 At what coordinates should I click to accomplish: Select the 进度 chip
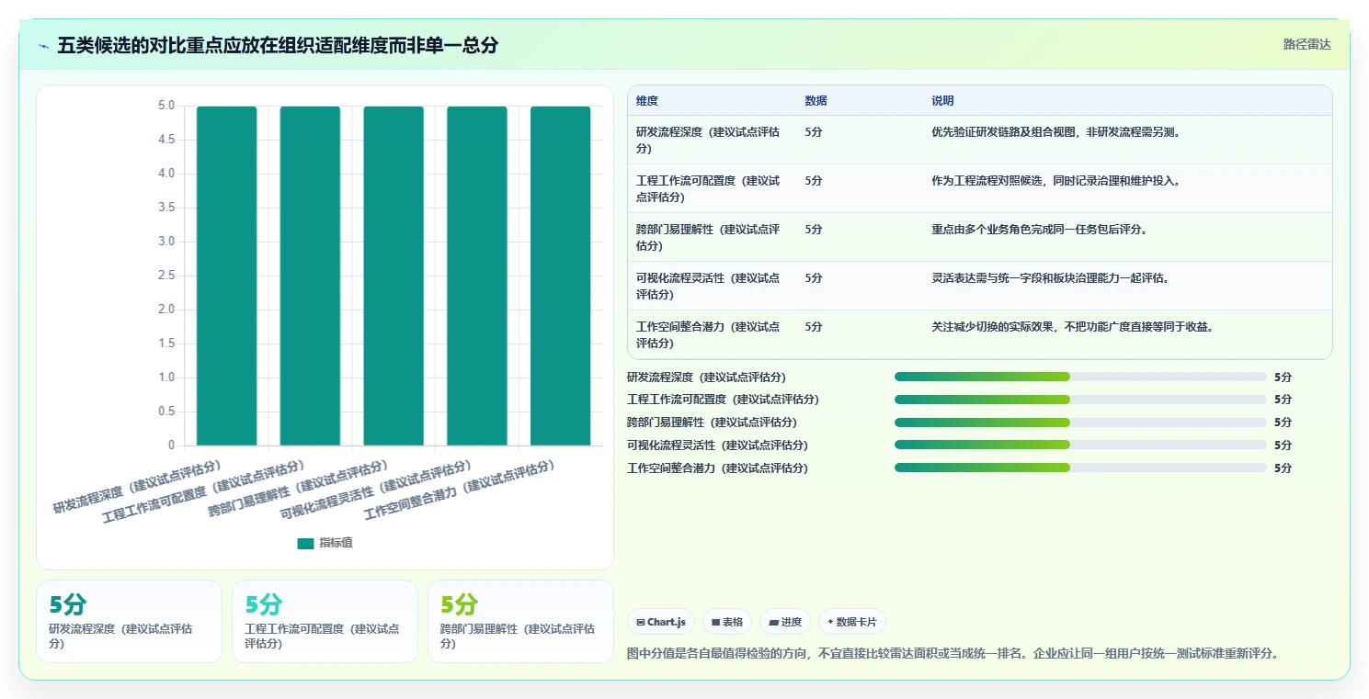(x=785, y=622)
